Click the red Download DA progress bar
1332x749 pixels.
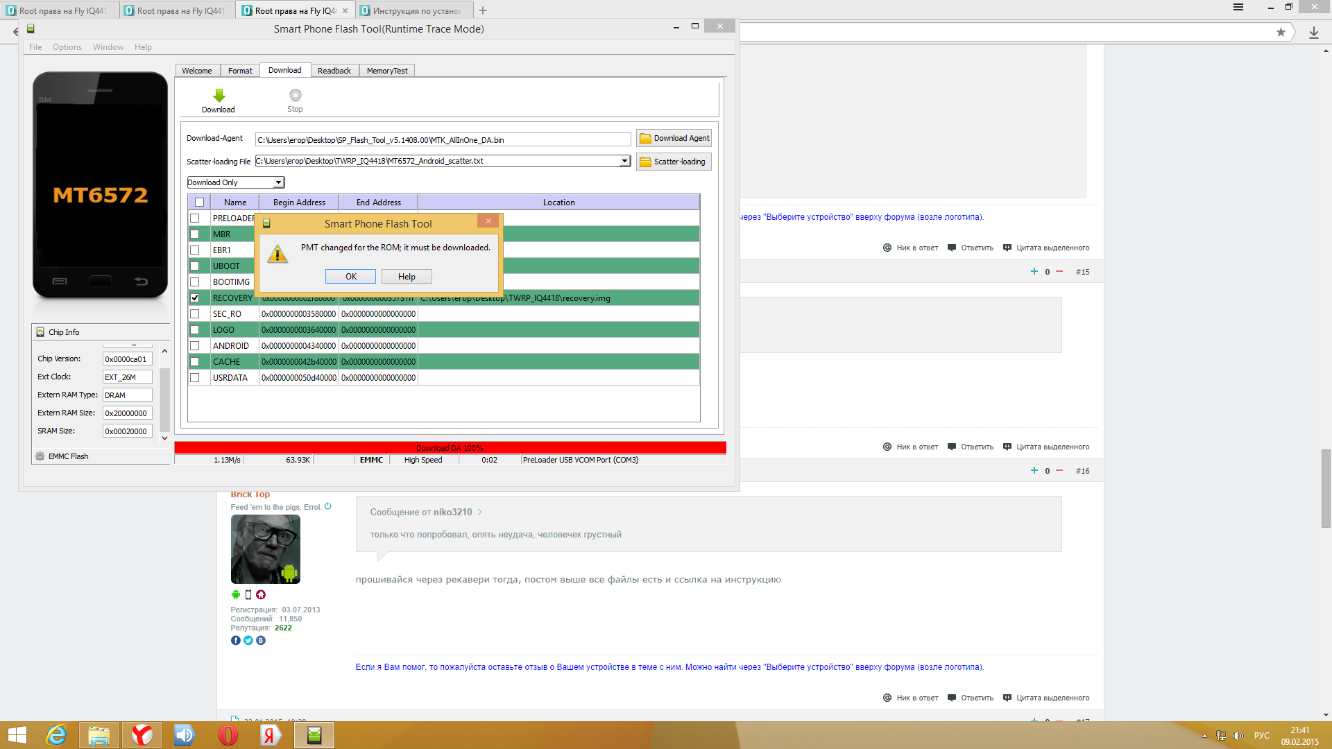click(450, 448)
